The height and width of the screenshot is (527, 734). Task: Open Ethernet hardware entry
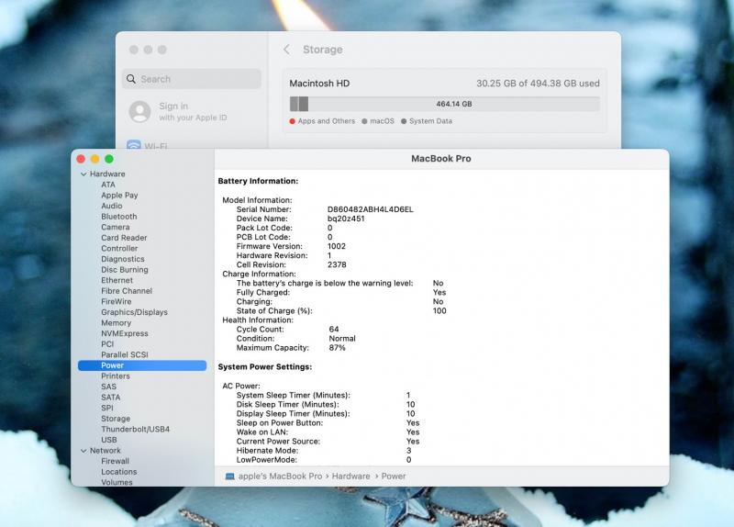[x=117, y=280]
